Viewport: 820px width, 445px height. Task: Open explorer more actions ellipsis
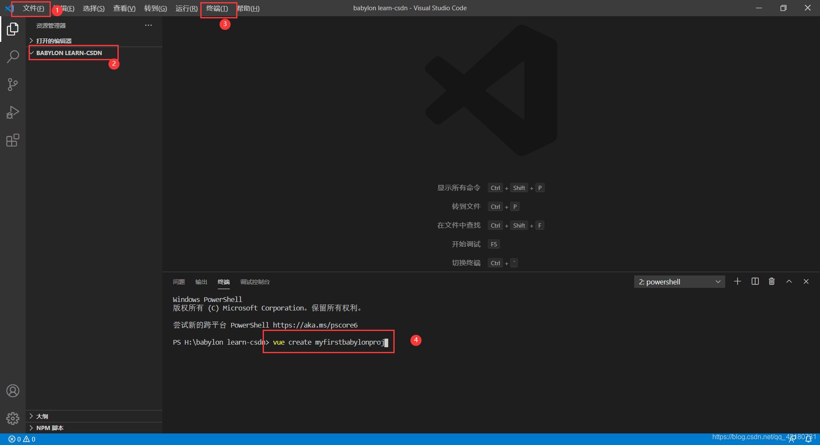coord(148,25)
